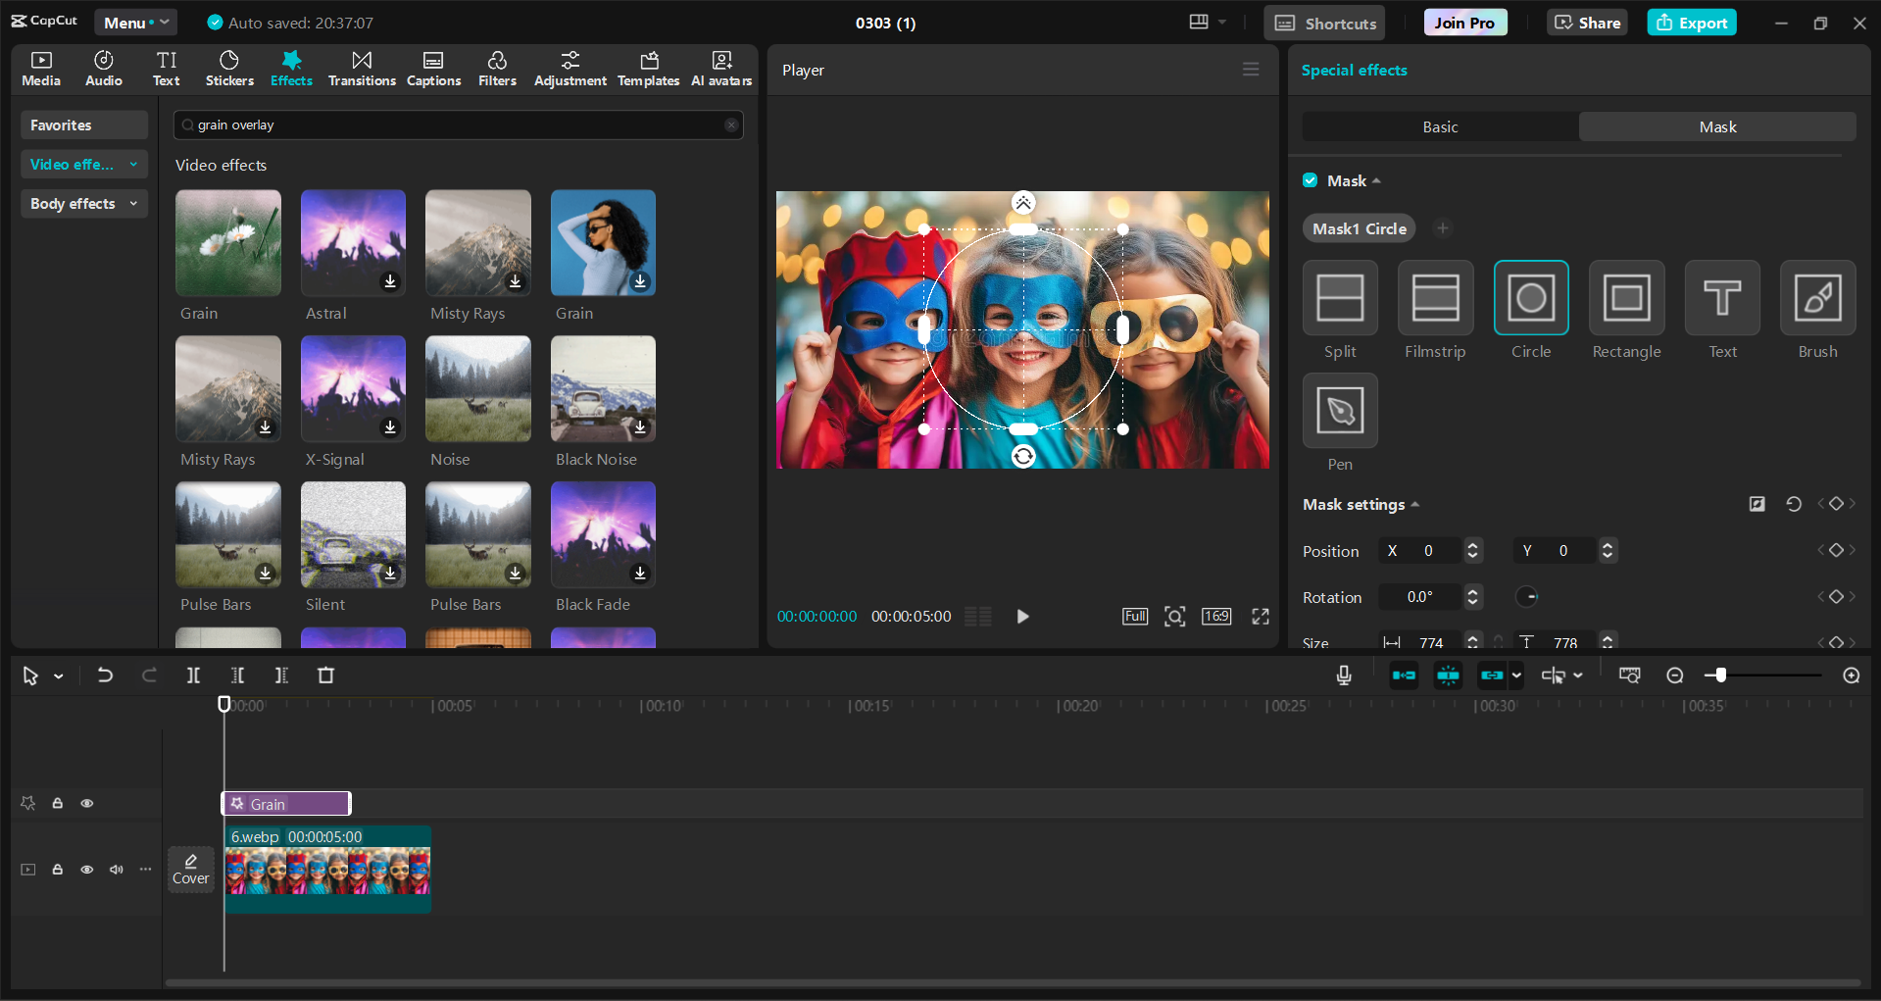Select the Text mask shape
The image size is (1881, 1001).
[1721, 299]
